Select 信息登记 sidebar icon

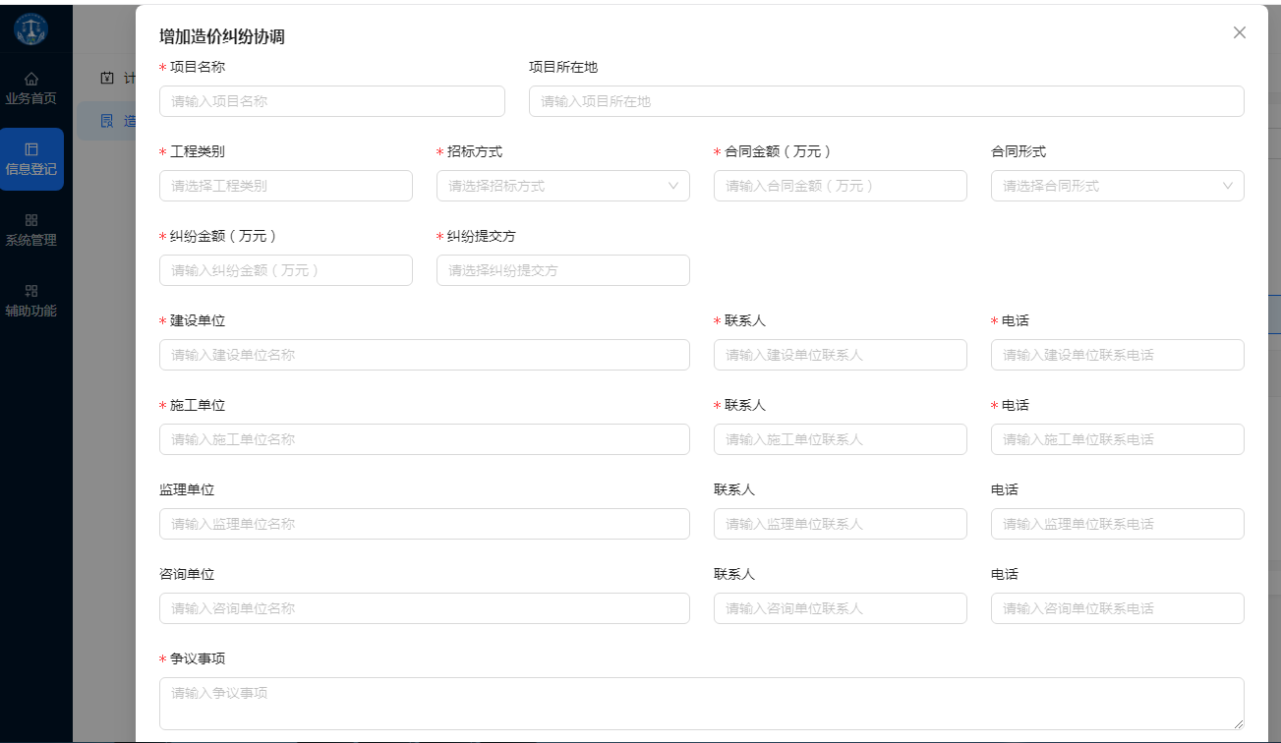[31, 149]
